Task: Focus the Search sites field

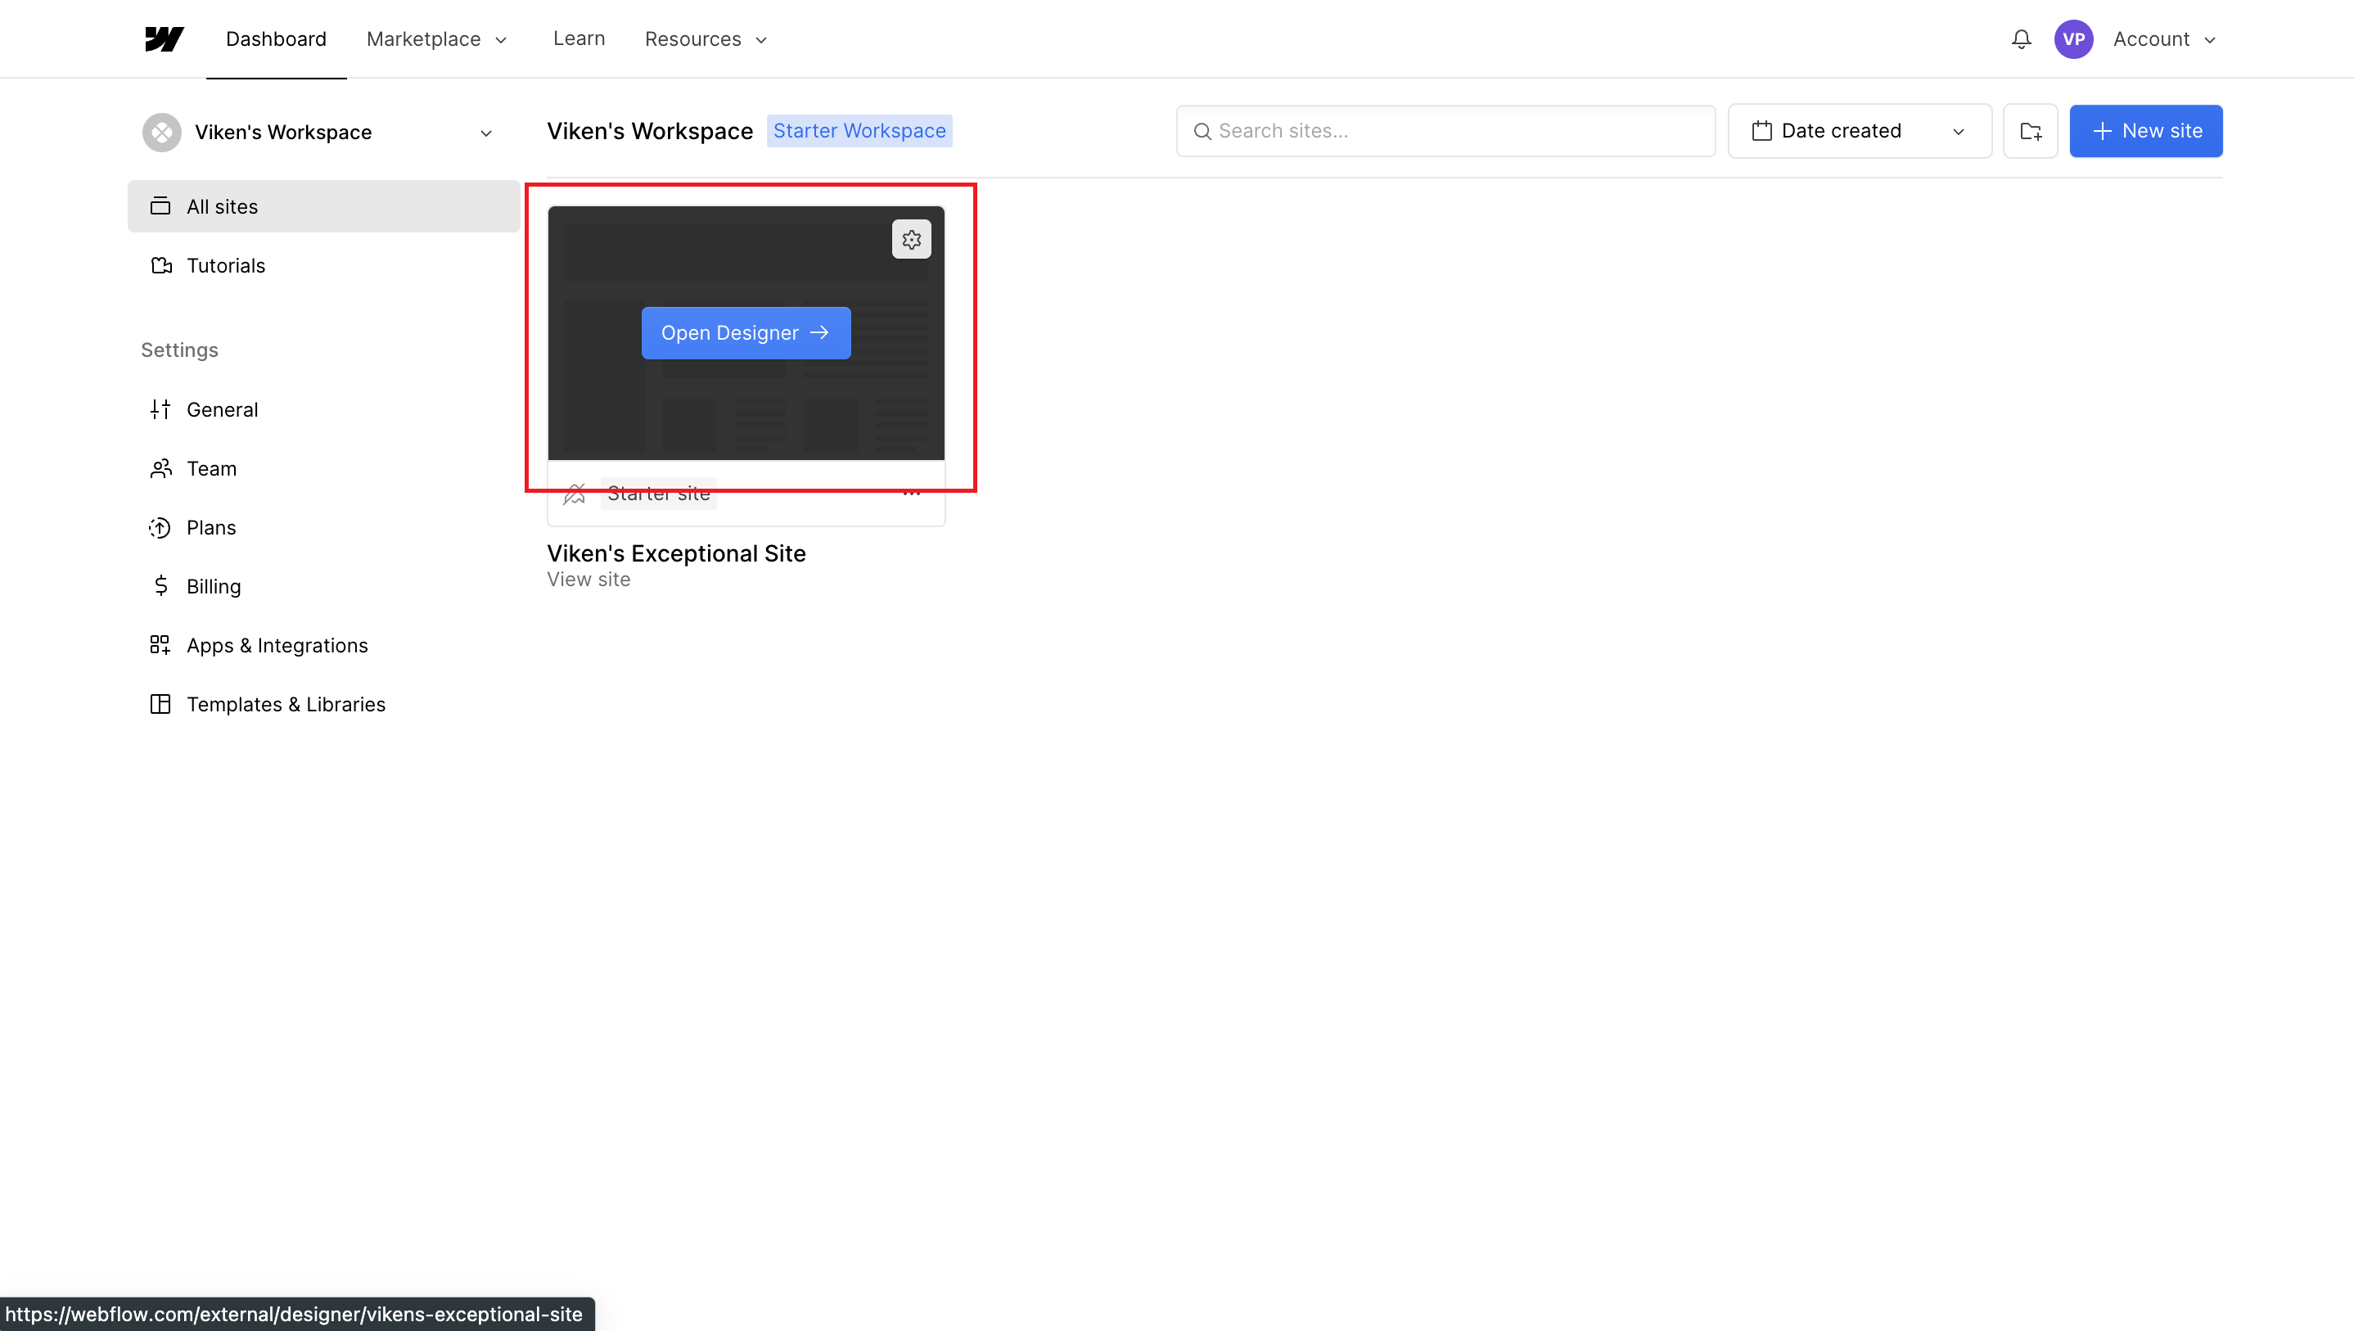Action: click(1445, 131)
